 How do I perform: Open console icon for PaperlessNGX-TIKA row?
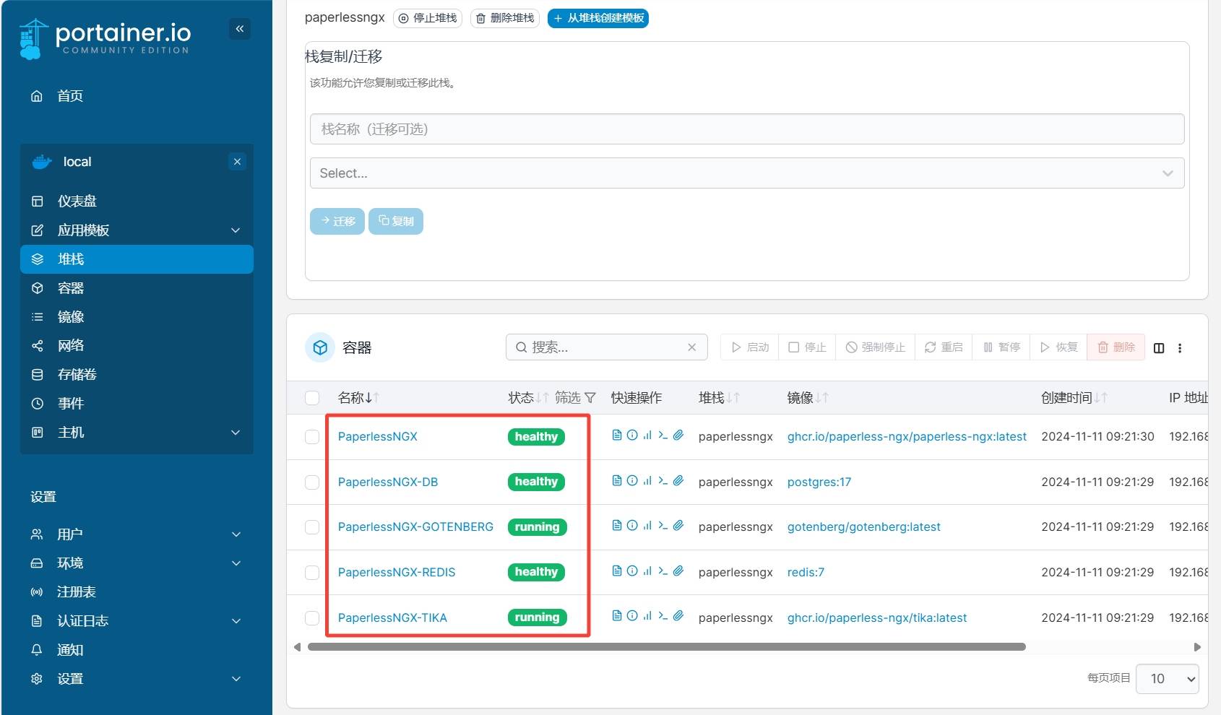(x=663, y=616)
